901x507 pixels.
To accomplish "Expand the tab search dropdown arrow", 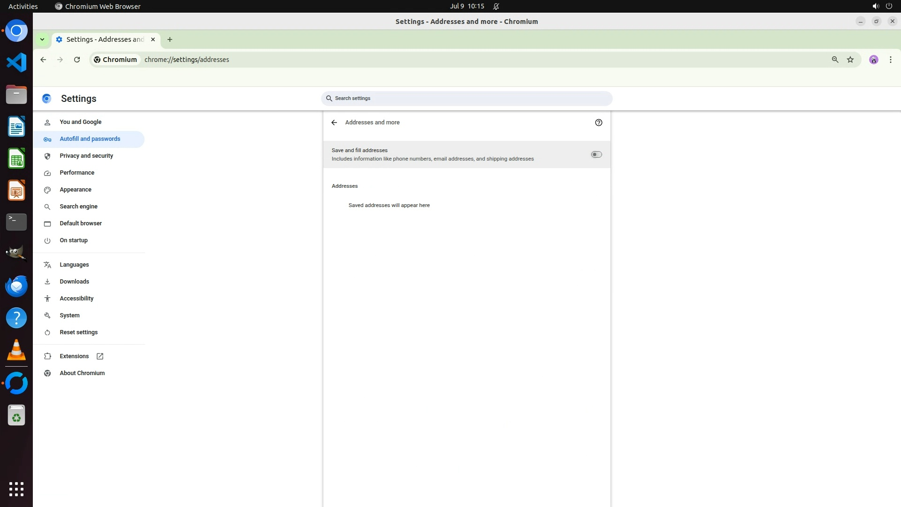I will coord(42,39).
